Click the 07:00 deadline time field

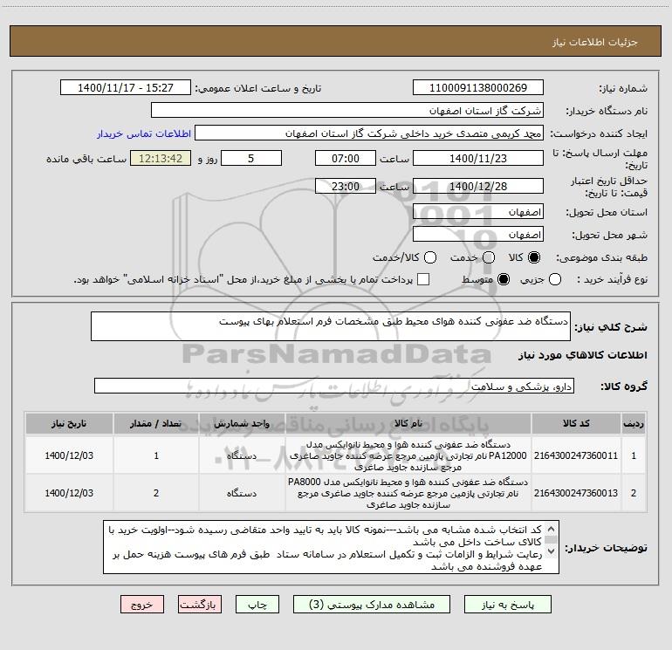(x=346, y=158)
